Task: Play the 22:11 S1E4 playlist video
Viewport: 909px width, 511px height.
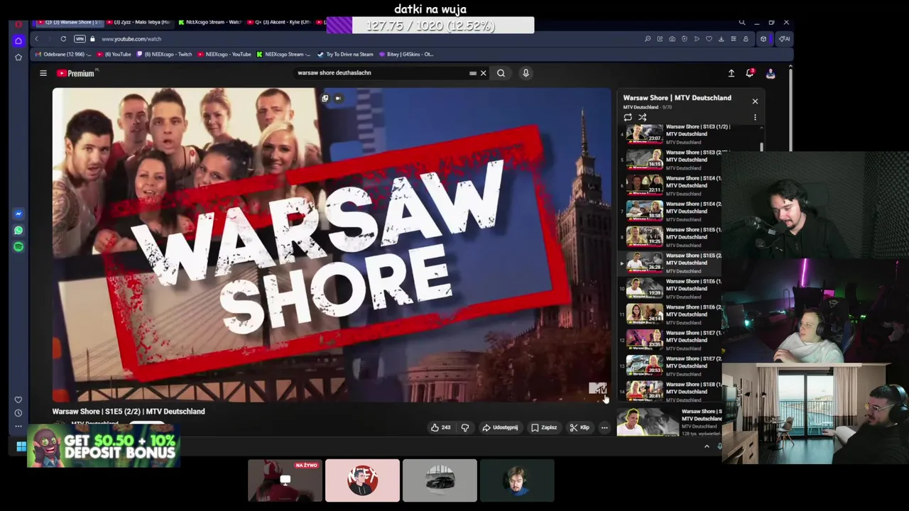Action: coord(671,185)
